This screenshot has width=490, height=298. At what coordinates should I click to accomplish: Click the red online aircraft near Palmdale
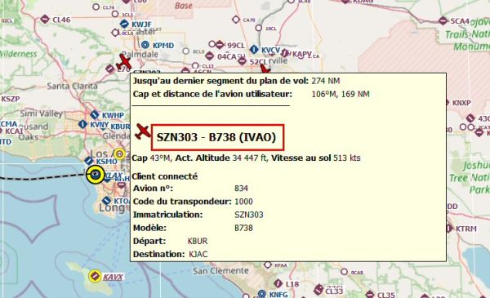(124, 61)
